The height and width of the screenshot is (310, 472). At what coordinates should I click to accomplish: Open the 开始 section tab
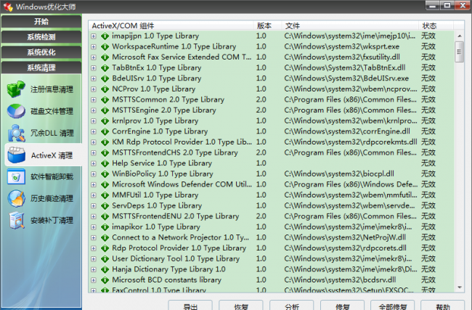click(x=41, y=21)
